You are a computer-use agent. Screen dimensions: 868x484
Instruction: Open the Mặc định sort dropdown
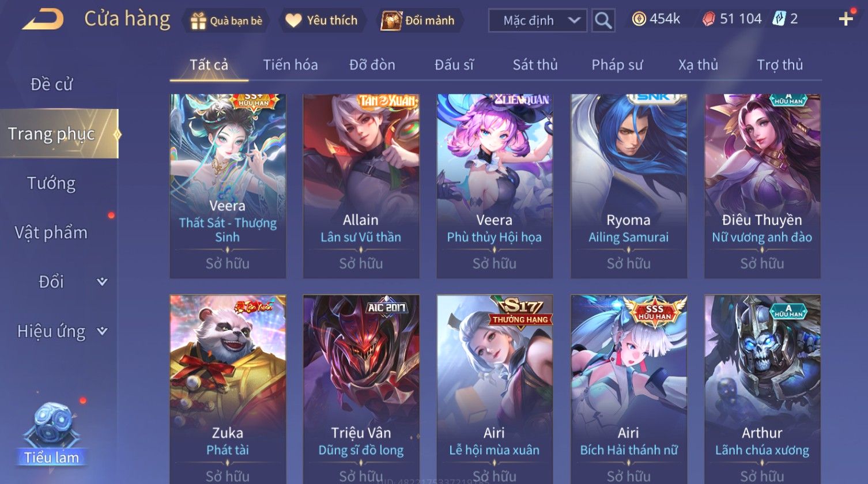point(538,21)
